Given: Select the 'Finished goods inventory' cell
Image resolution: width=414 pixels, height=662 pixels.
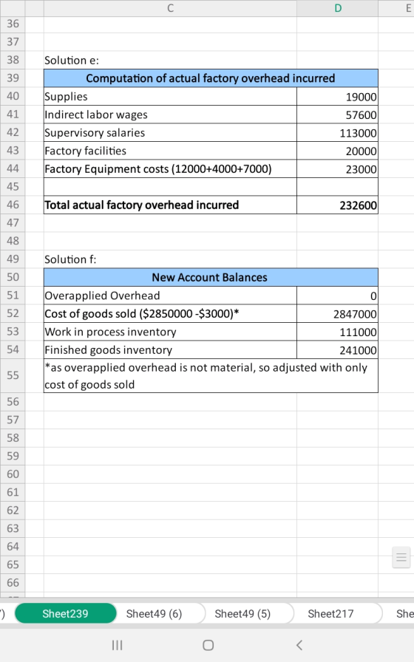Looking at the screenshot, I should coord(170,350).
